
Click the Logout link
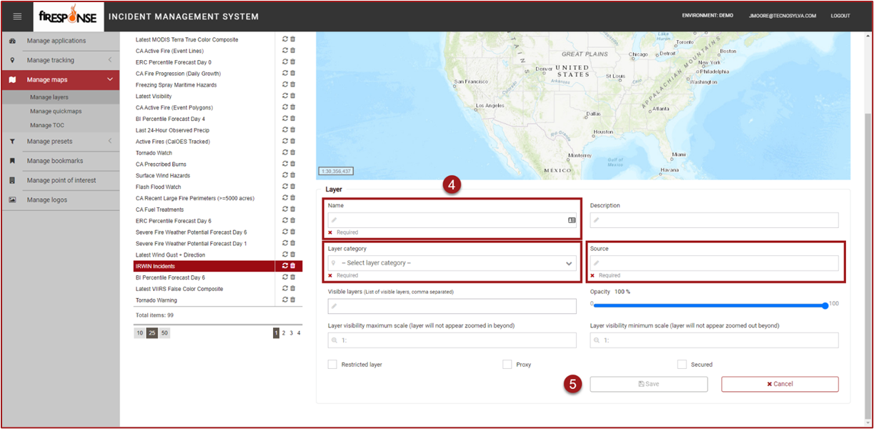point(840,16)
